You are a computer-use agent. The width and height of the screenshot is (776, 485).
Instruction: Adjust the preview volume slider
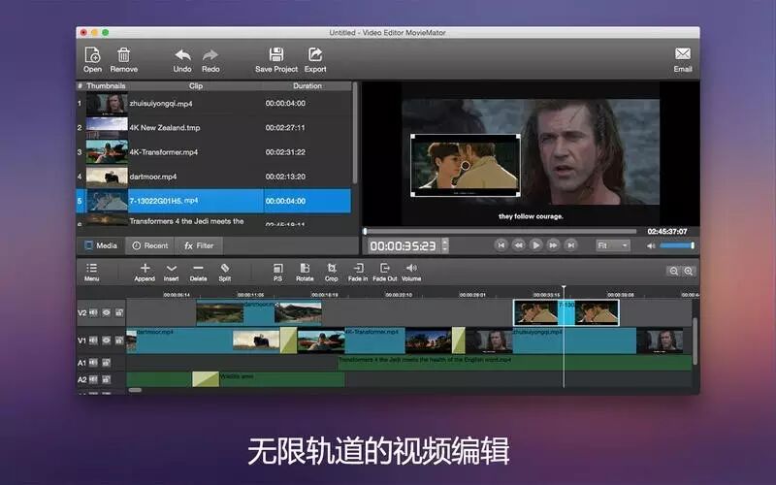(x=676, y=245)
